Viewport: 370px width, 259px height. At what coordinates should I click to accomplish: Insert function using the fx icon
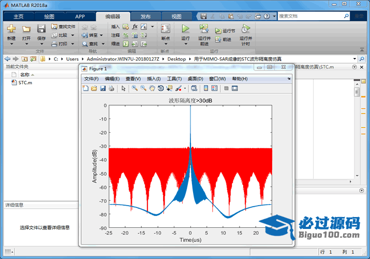135,26
